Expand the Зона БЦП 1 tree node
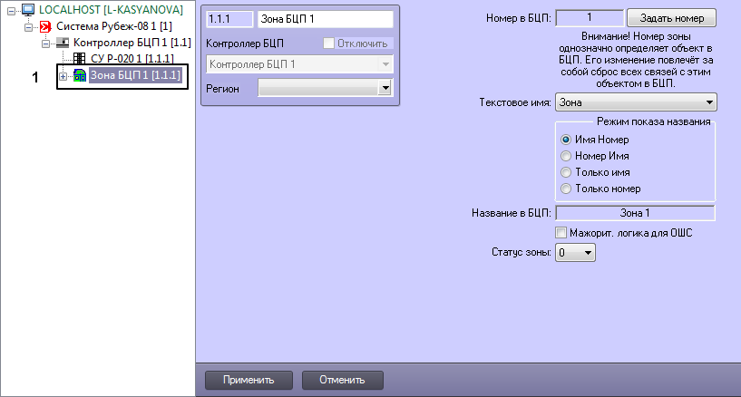Screen dimensions: 741x397 point(63,76)
